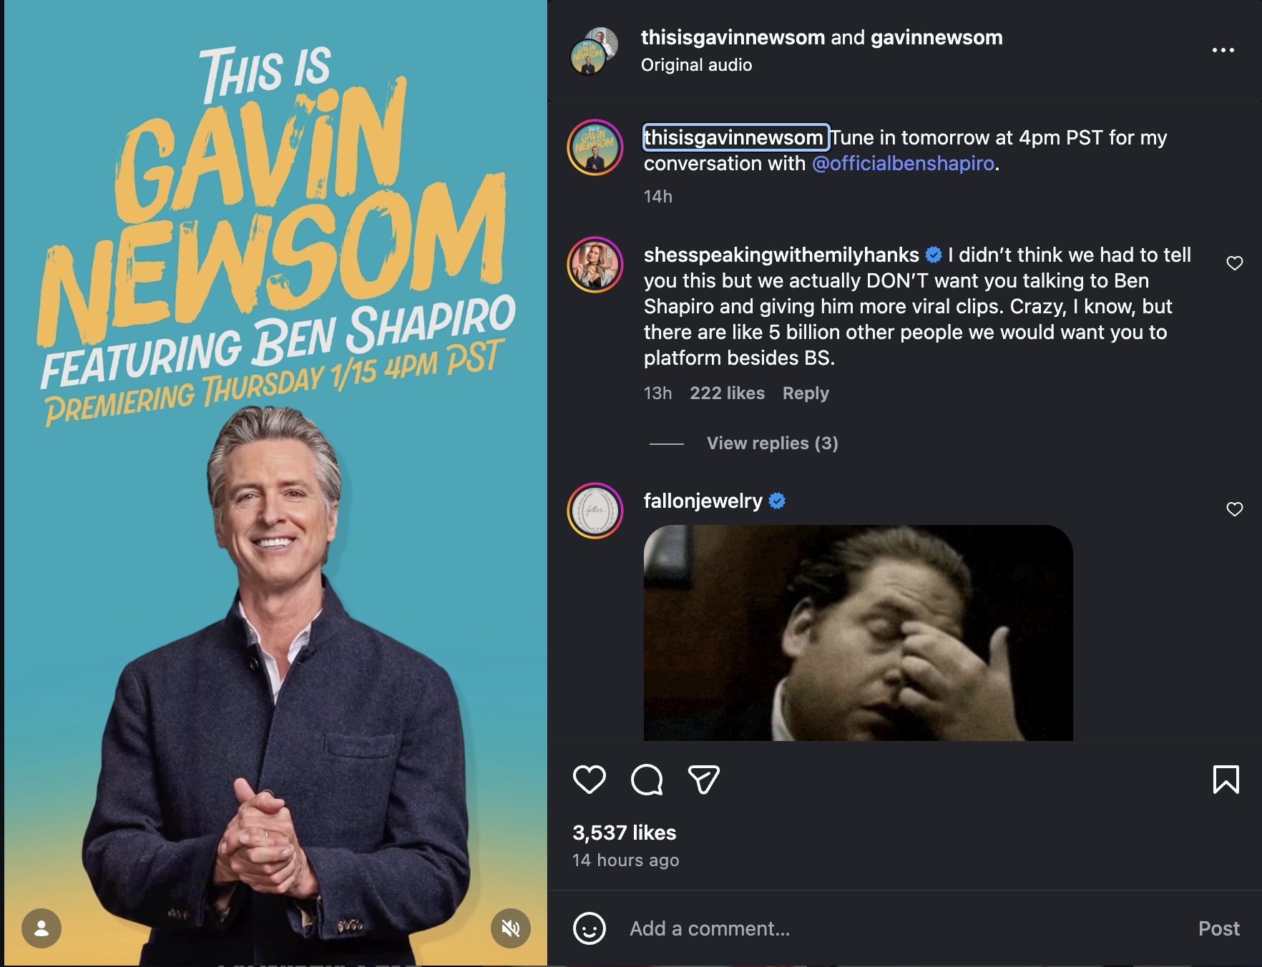The image size is (1262, 967).
Task: Like fallonjewelry comment heart
Action: [x=1234, y=509]
